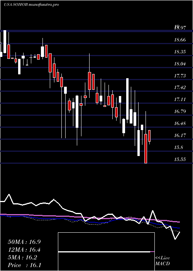Click the '<<Live MACD' label
This screenshot has height=271, width=193.
[x=163, y=261]
